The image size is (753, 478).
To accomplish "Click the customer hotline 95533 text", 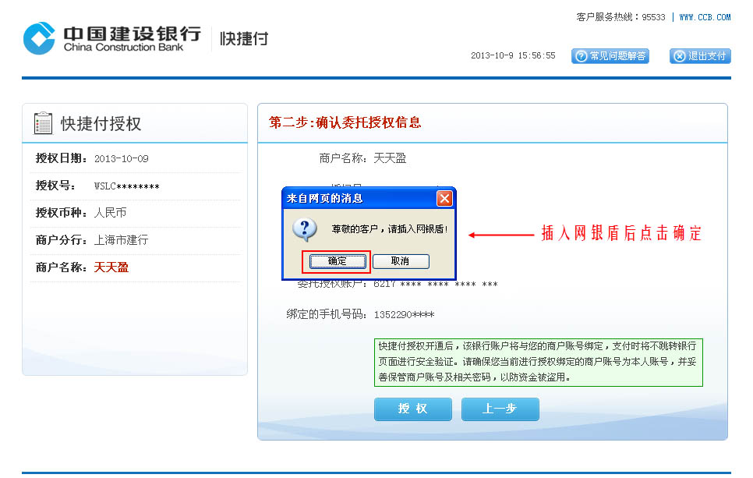I will pyautogui.click(x=621, y=17).
